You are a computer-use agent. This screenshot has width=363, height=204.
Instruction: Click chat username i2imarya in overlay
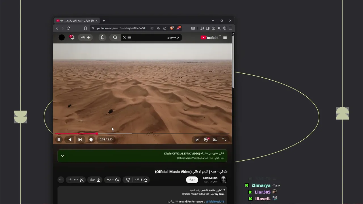(261, 185)
